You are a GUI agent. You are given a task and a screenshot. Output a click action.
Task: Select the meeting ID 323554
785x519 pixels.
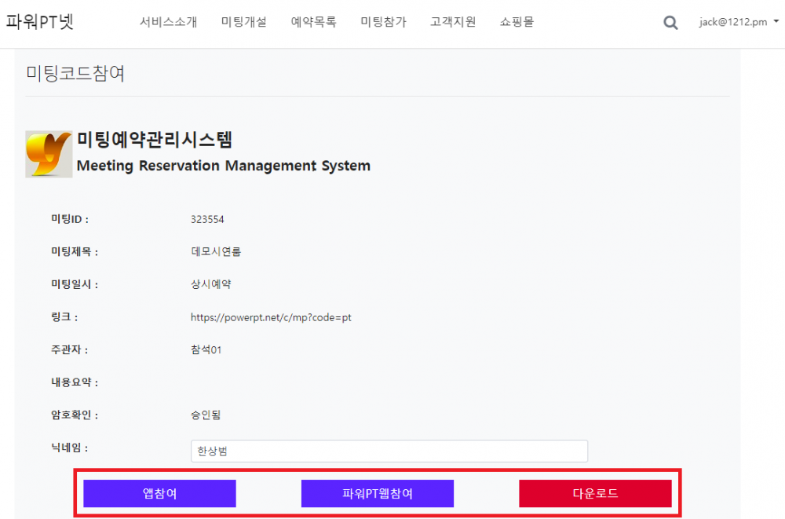click(207, 219)
